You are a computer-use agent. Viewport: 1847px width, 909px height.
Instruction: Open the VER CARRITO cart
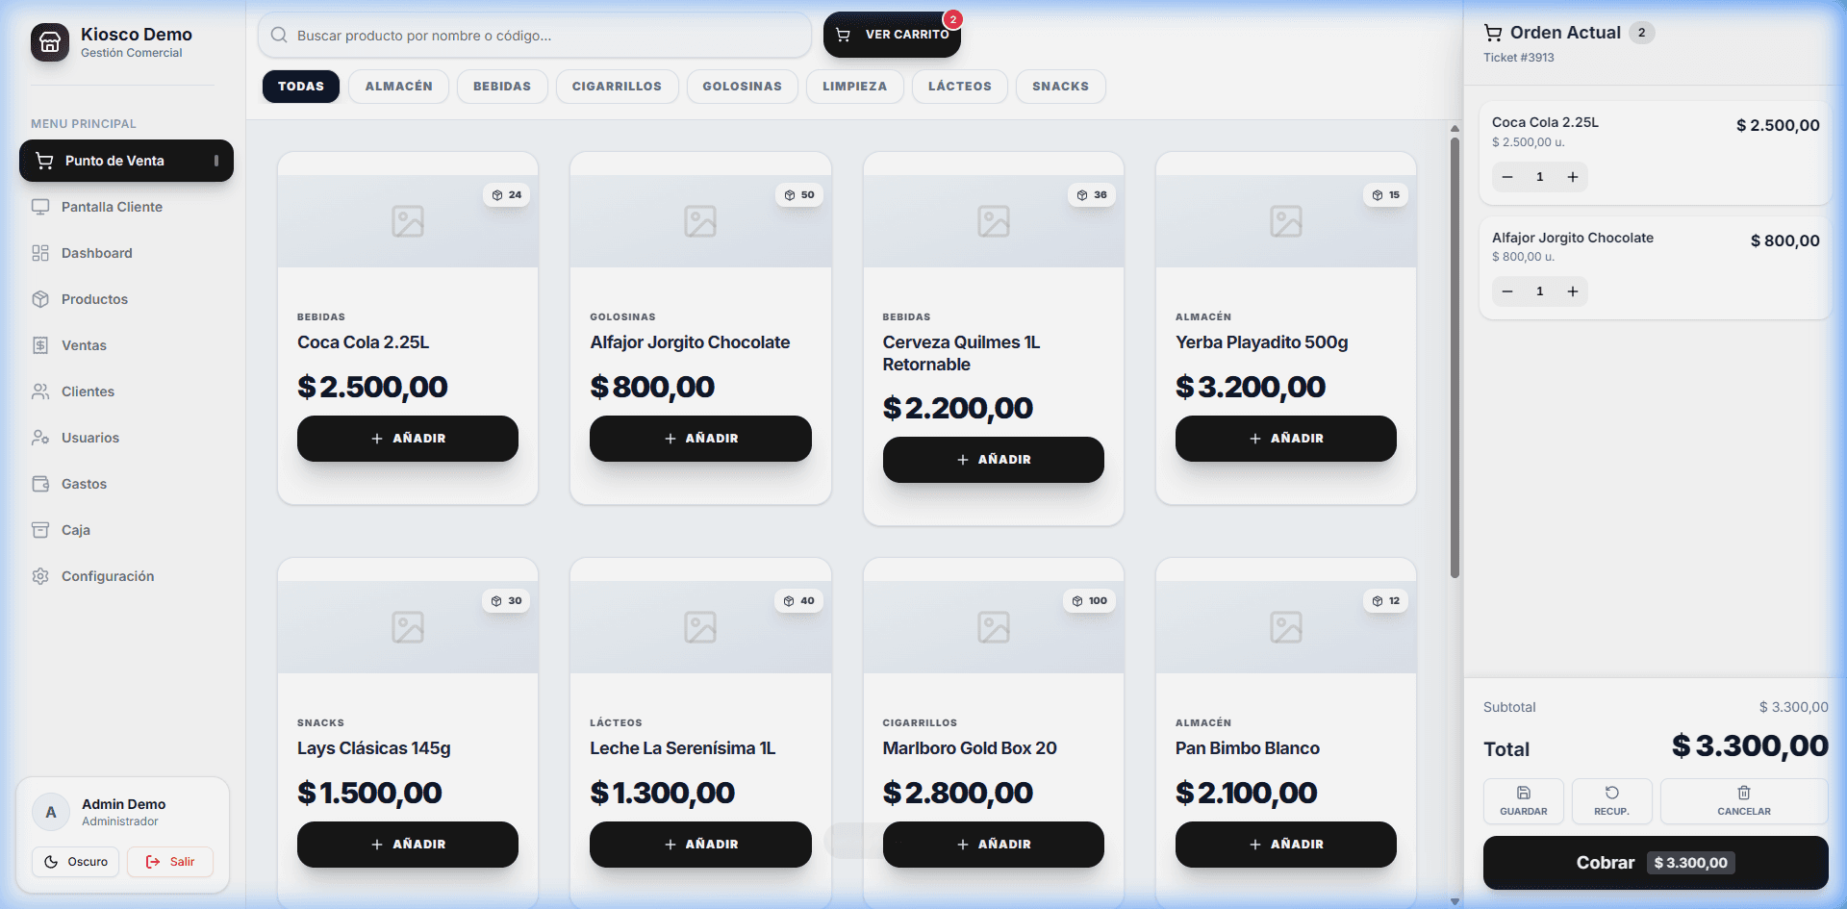tap(892, 34)
